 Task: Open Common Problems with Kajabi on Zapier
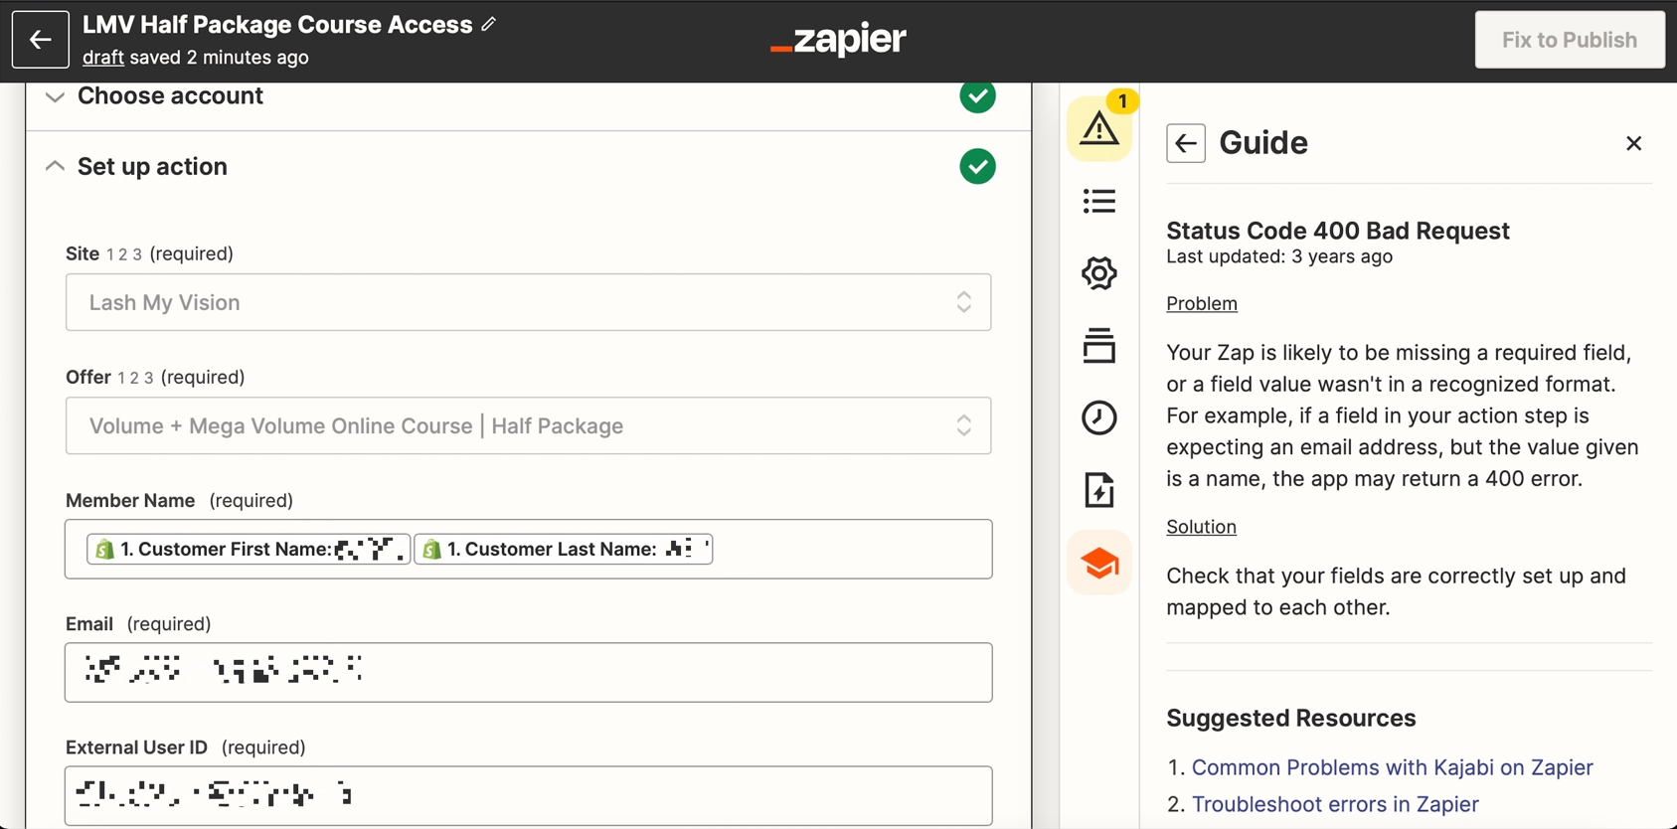(x=1392, y=767)
